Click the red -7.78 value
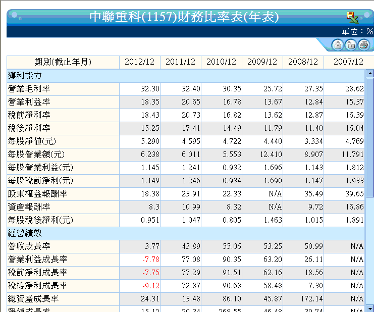Viewport: 374px width, 312px height. click(151, 259)
